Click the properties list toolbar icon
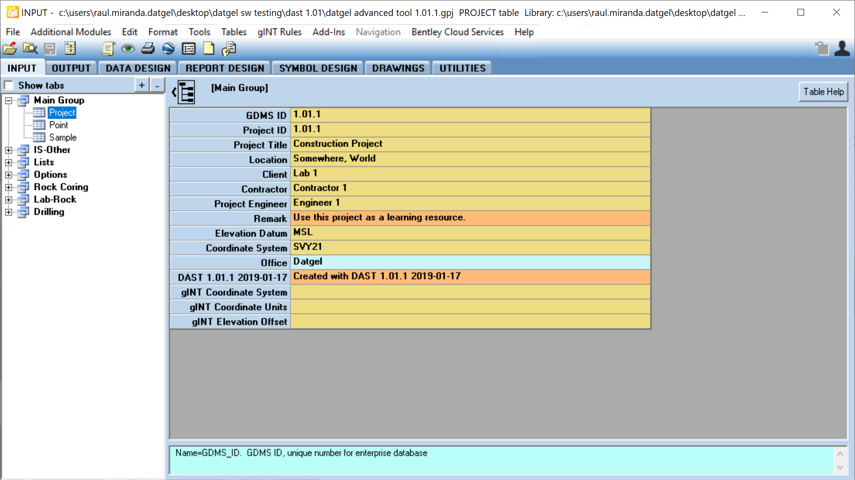Image resolution: width=855 pixels, height=480 pixels. click(189, 49)
